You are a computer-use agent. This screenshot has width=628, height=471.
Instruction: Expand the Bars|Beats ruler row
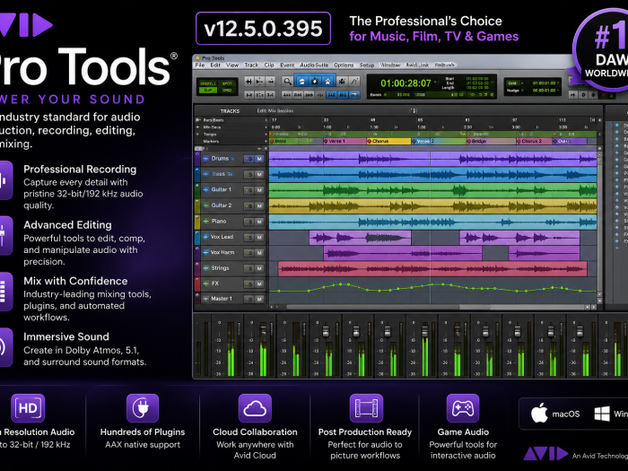click(198, 119)
